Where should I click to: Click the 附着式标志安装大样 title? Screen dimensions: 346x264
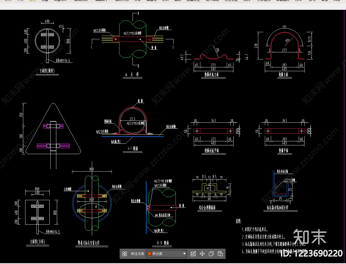click(x=89, y=243)
